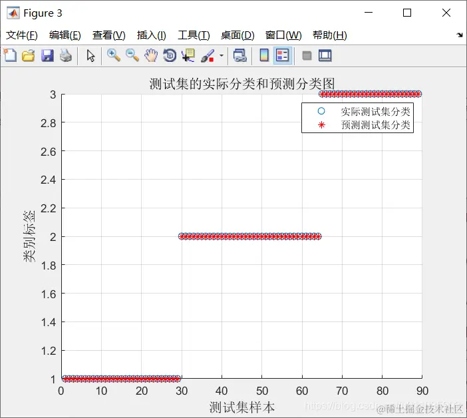Click the y-axis label 类别标签
The width and height of the screenshot is (467, 418).
coord(29,236)
